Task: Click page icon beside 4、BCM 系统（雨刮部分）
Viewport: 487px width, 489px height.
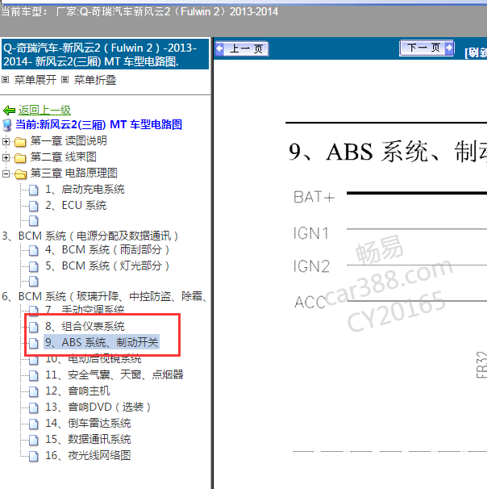Action: [x=34, y=250]
